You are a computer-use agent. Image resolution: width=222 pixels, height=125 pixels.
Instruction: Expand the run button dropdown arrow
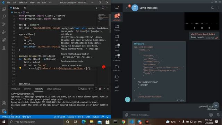point(99,8)
